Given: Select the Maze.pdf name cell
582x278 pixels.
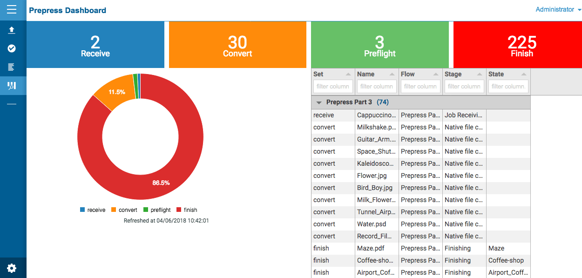Looking at the screenshot, I should pos(377,248).
